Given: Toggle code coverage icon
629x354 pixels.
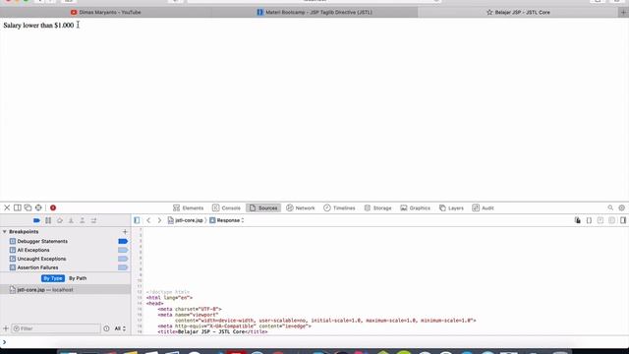Looking at the screenshot, I should pos(611,220).
